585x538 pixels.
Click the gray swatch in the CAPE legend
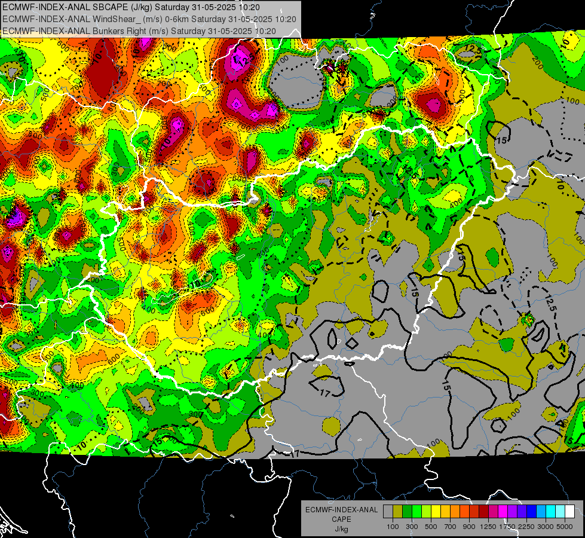pos(388,512)
